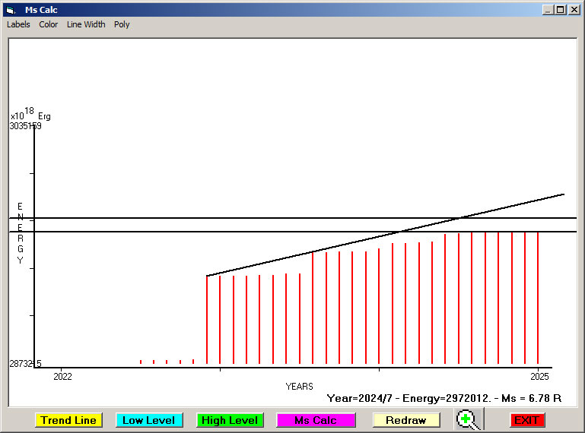
Task: Close the Ms Calc window
Action: (574, 10)
